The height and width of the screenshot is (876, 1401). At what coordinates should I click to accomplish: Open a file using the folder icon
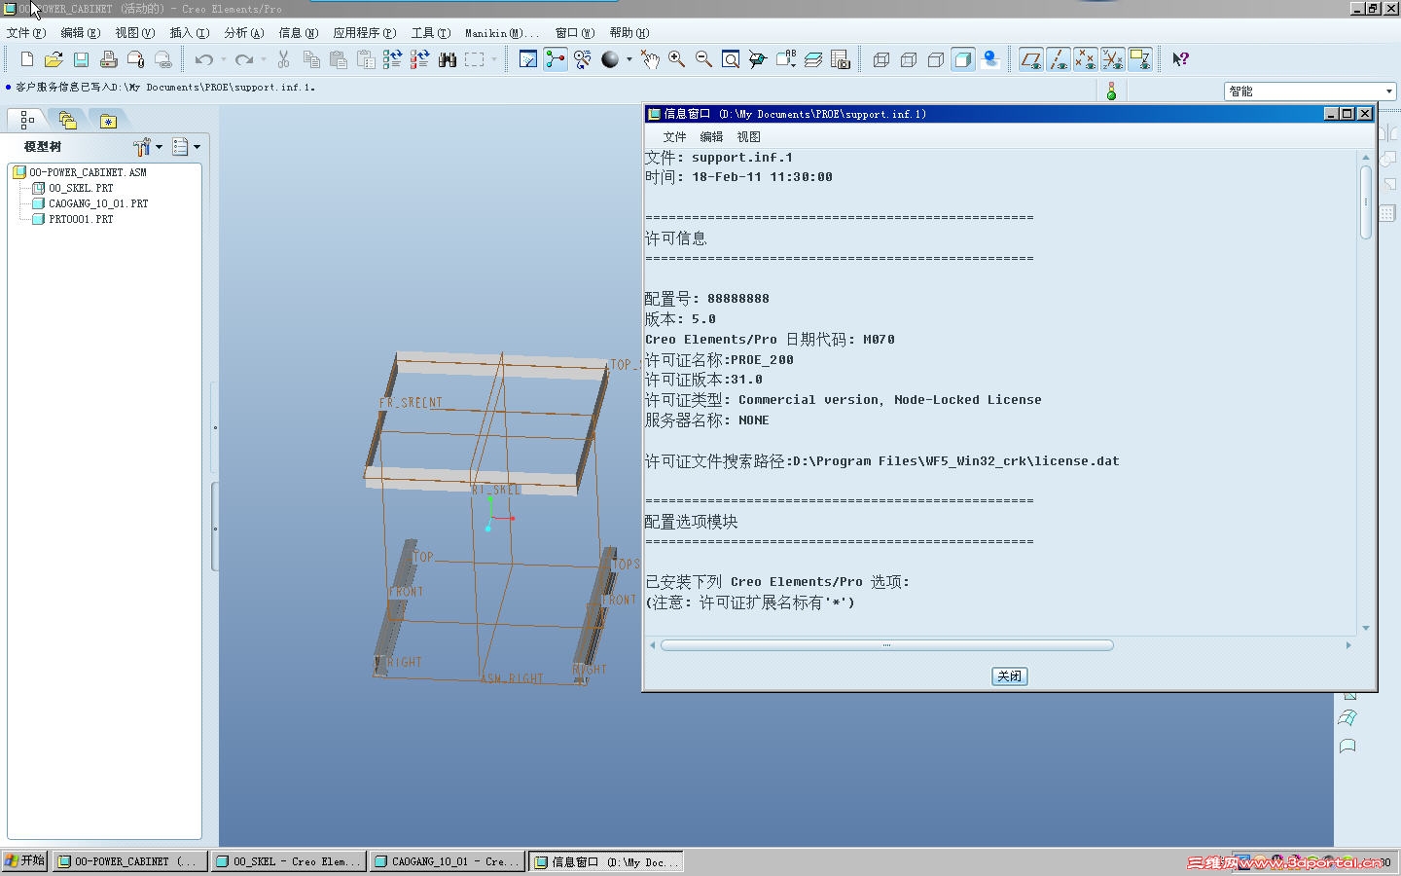[x=54, y=59]
